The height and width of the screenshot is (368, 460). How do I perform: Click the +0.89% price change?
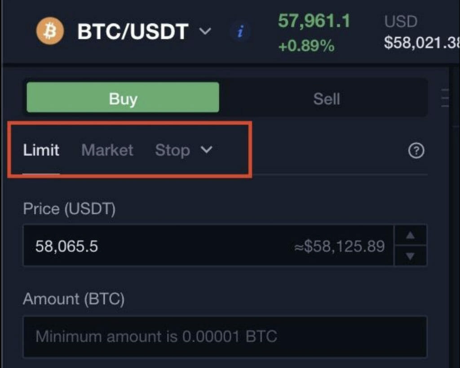(x=306, y=46)
